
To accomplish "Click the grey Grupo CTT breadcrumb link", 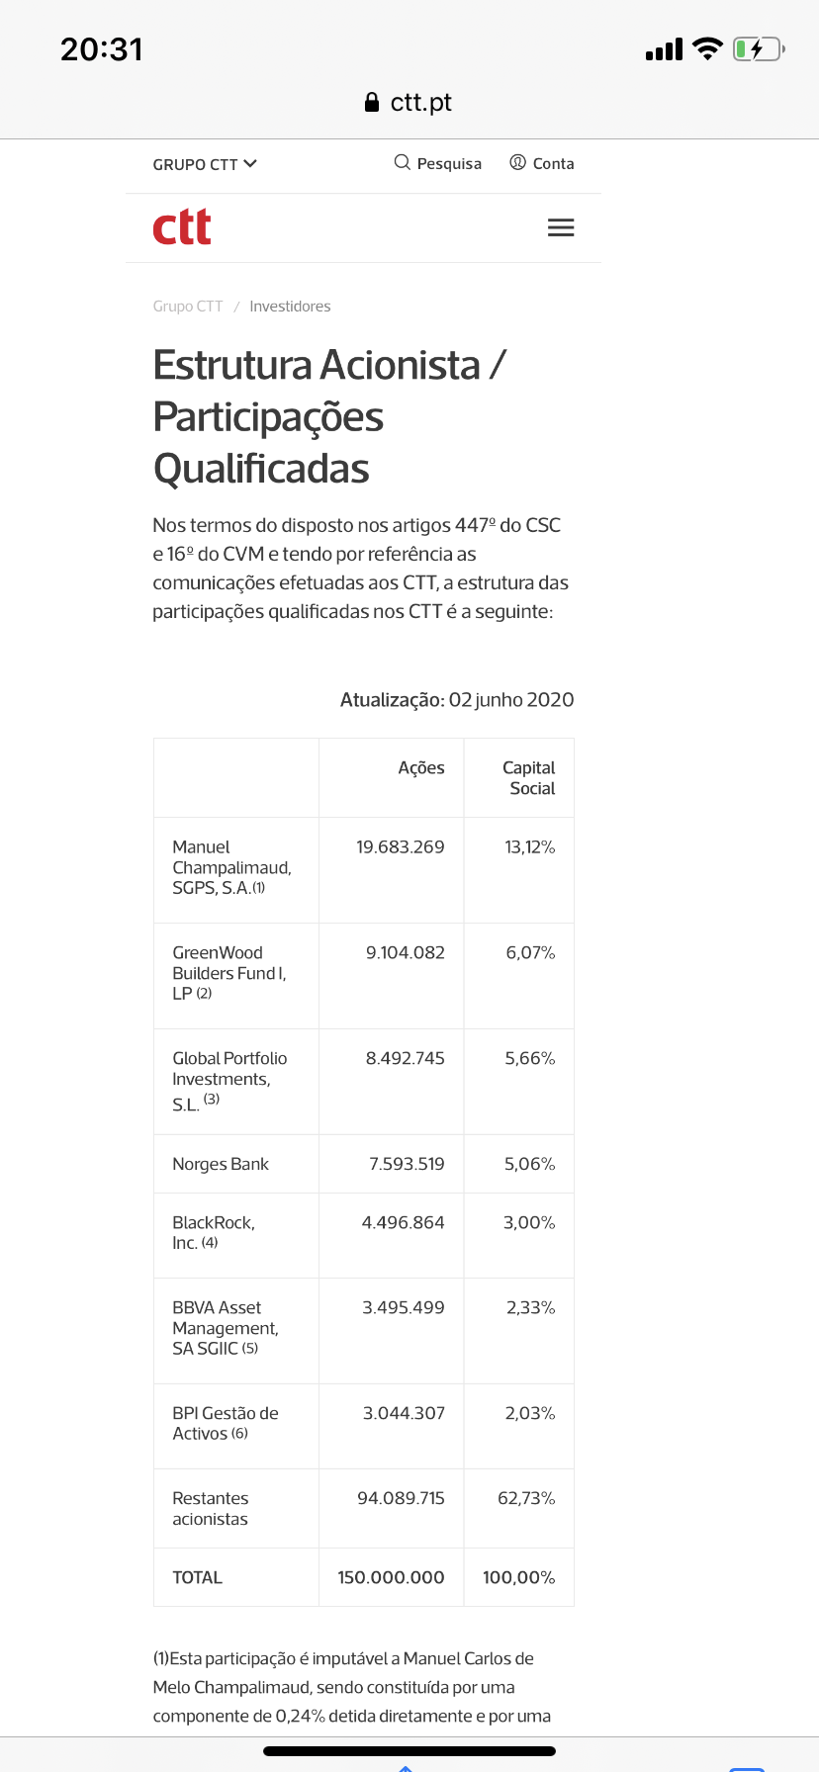I will click(x=188, y=307).
